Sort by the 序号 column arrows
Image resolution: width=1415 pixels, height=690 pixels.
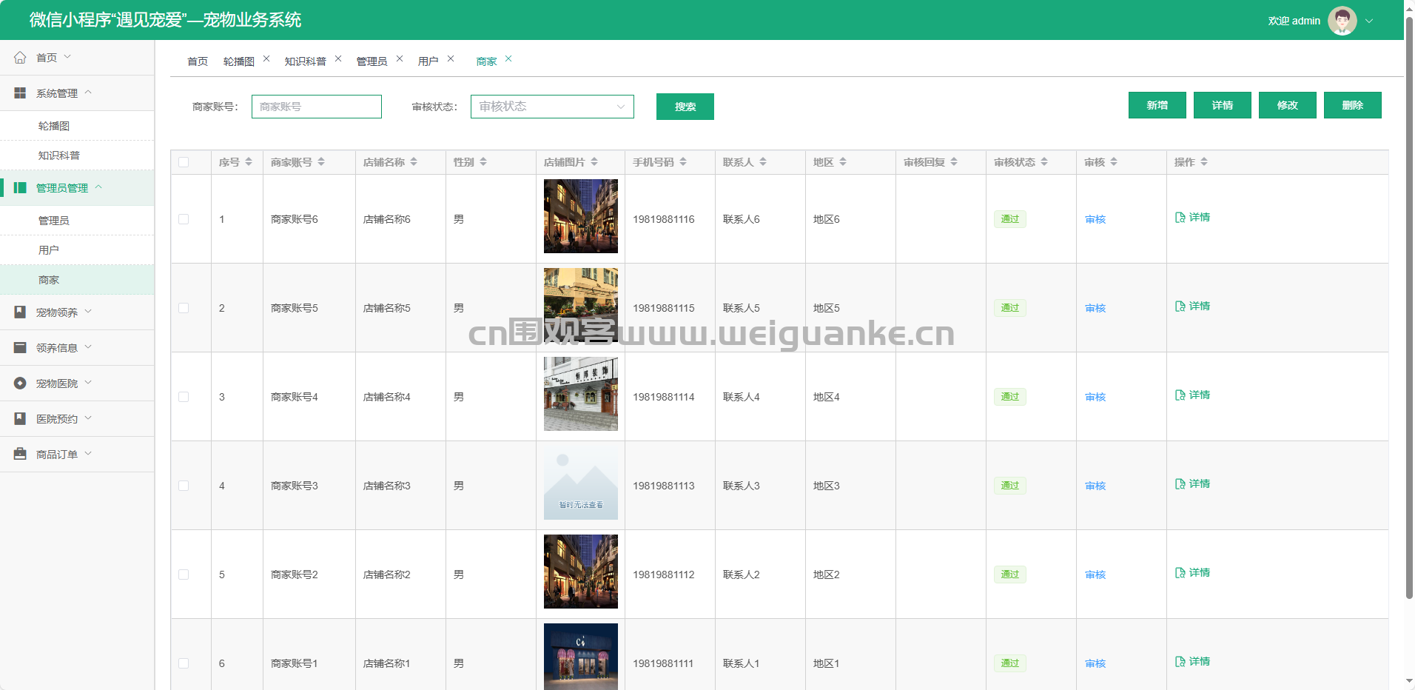249,162
